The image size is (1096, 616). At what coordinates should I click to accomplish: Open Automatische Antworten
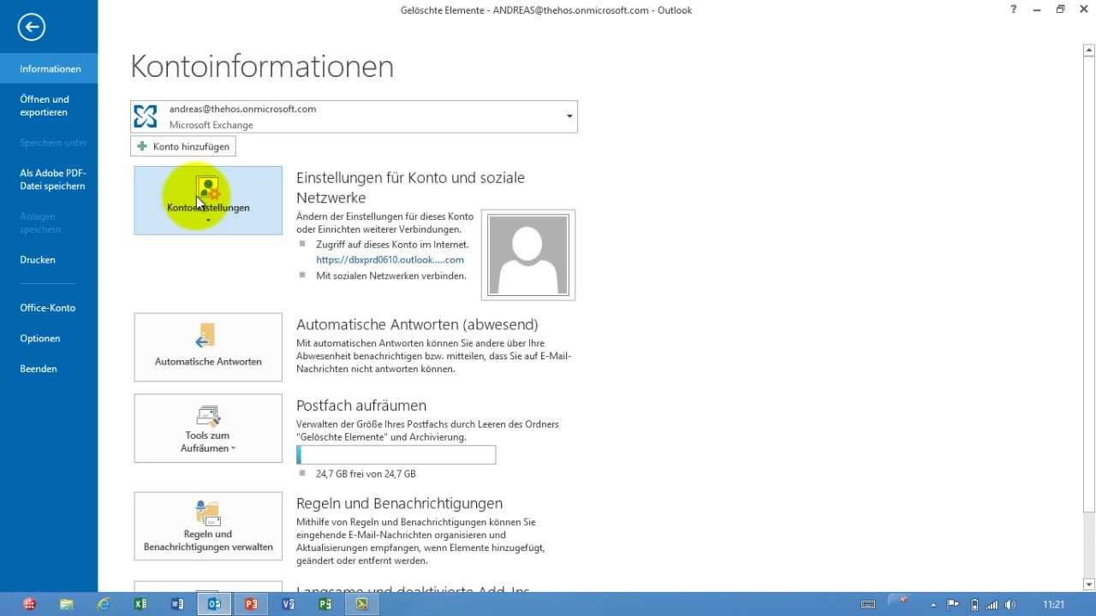coord(208,346)
